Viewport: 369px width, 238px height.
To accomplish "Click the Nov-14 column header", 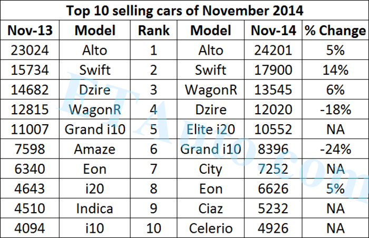I will pyautogui.click(x=273, y=31).
